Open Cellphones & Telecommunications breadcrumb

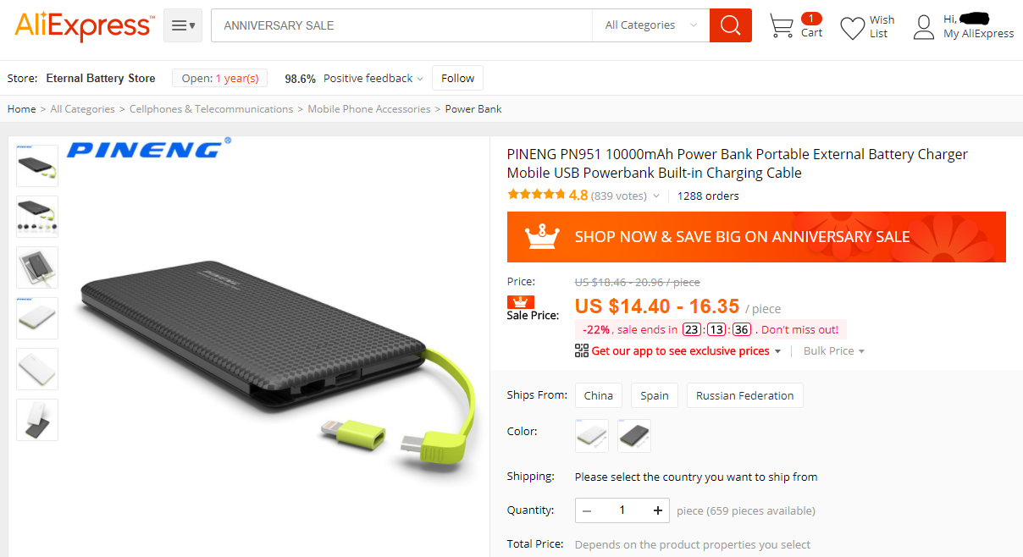pos(212,109)
